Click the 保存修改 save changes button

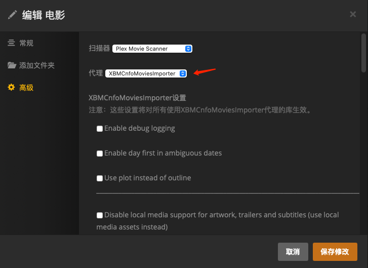[335, 252]
